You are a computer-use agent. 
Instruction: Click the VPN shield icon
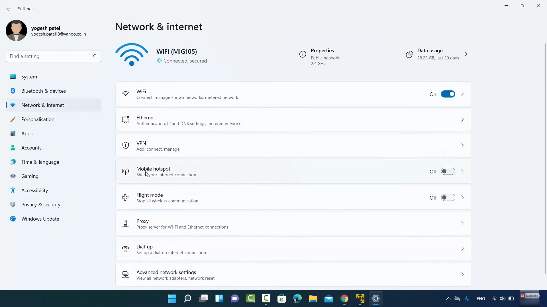[x=125, y=146]
